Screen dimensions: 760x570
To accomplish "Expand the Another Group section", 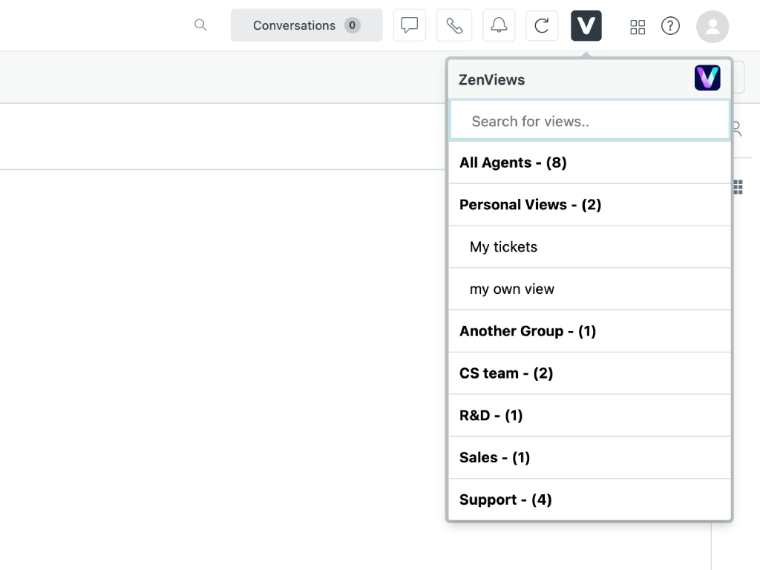I will (x=589, y=331).
